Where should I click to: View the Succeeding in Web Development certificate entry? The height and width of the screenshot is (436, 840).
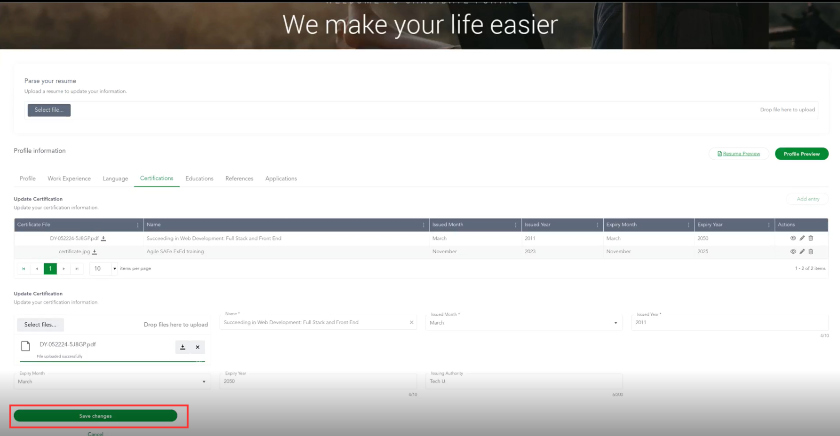(x=793, y=238)
